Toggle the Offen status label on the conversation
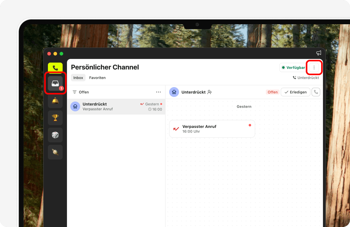Viewport: 350px width, 227px height. pyautogui.click(x=272, y=92)
